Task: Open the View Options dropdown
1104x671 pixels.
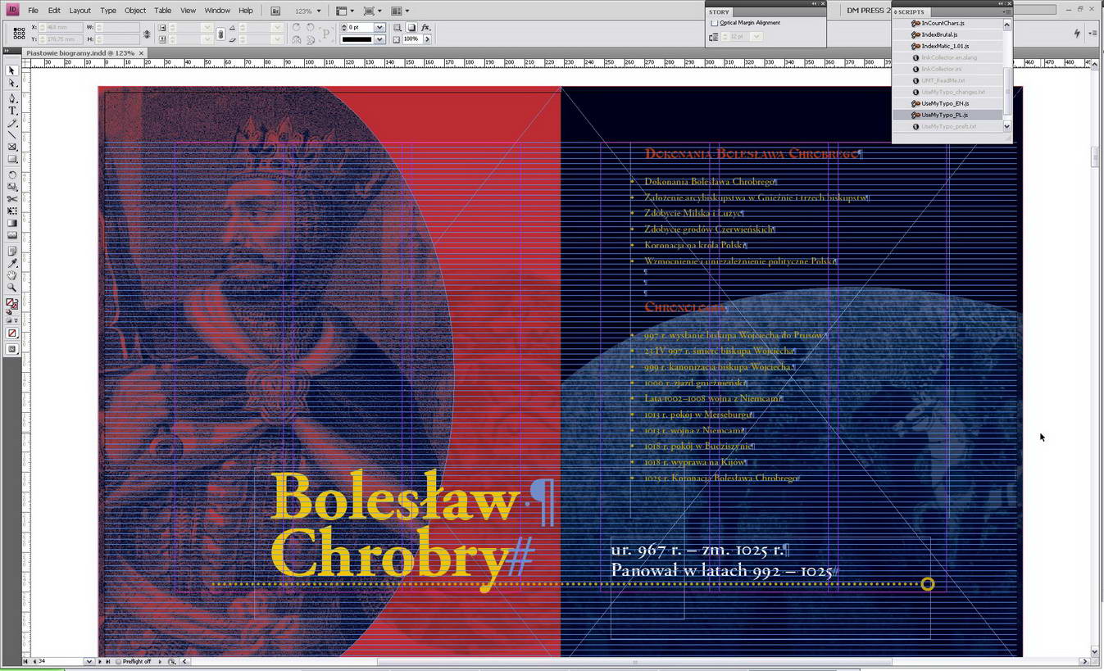Action: point(345,11)
